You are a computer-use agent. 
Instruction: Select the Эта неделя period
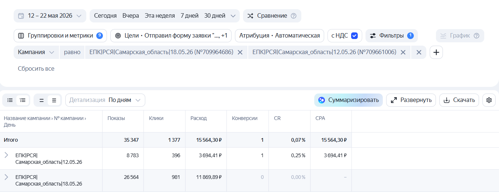pyautogui.click(x=160, y=16)
